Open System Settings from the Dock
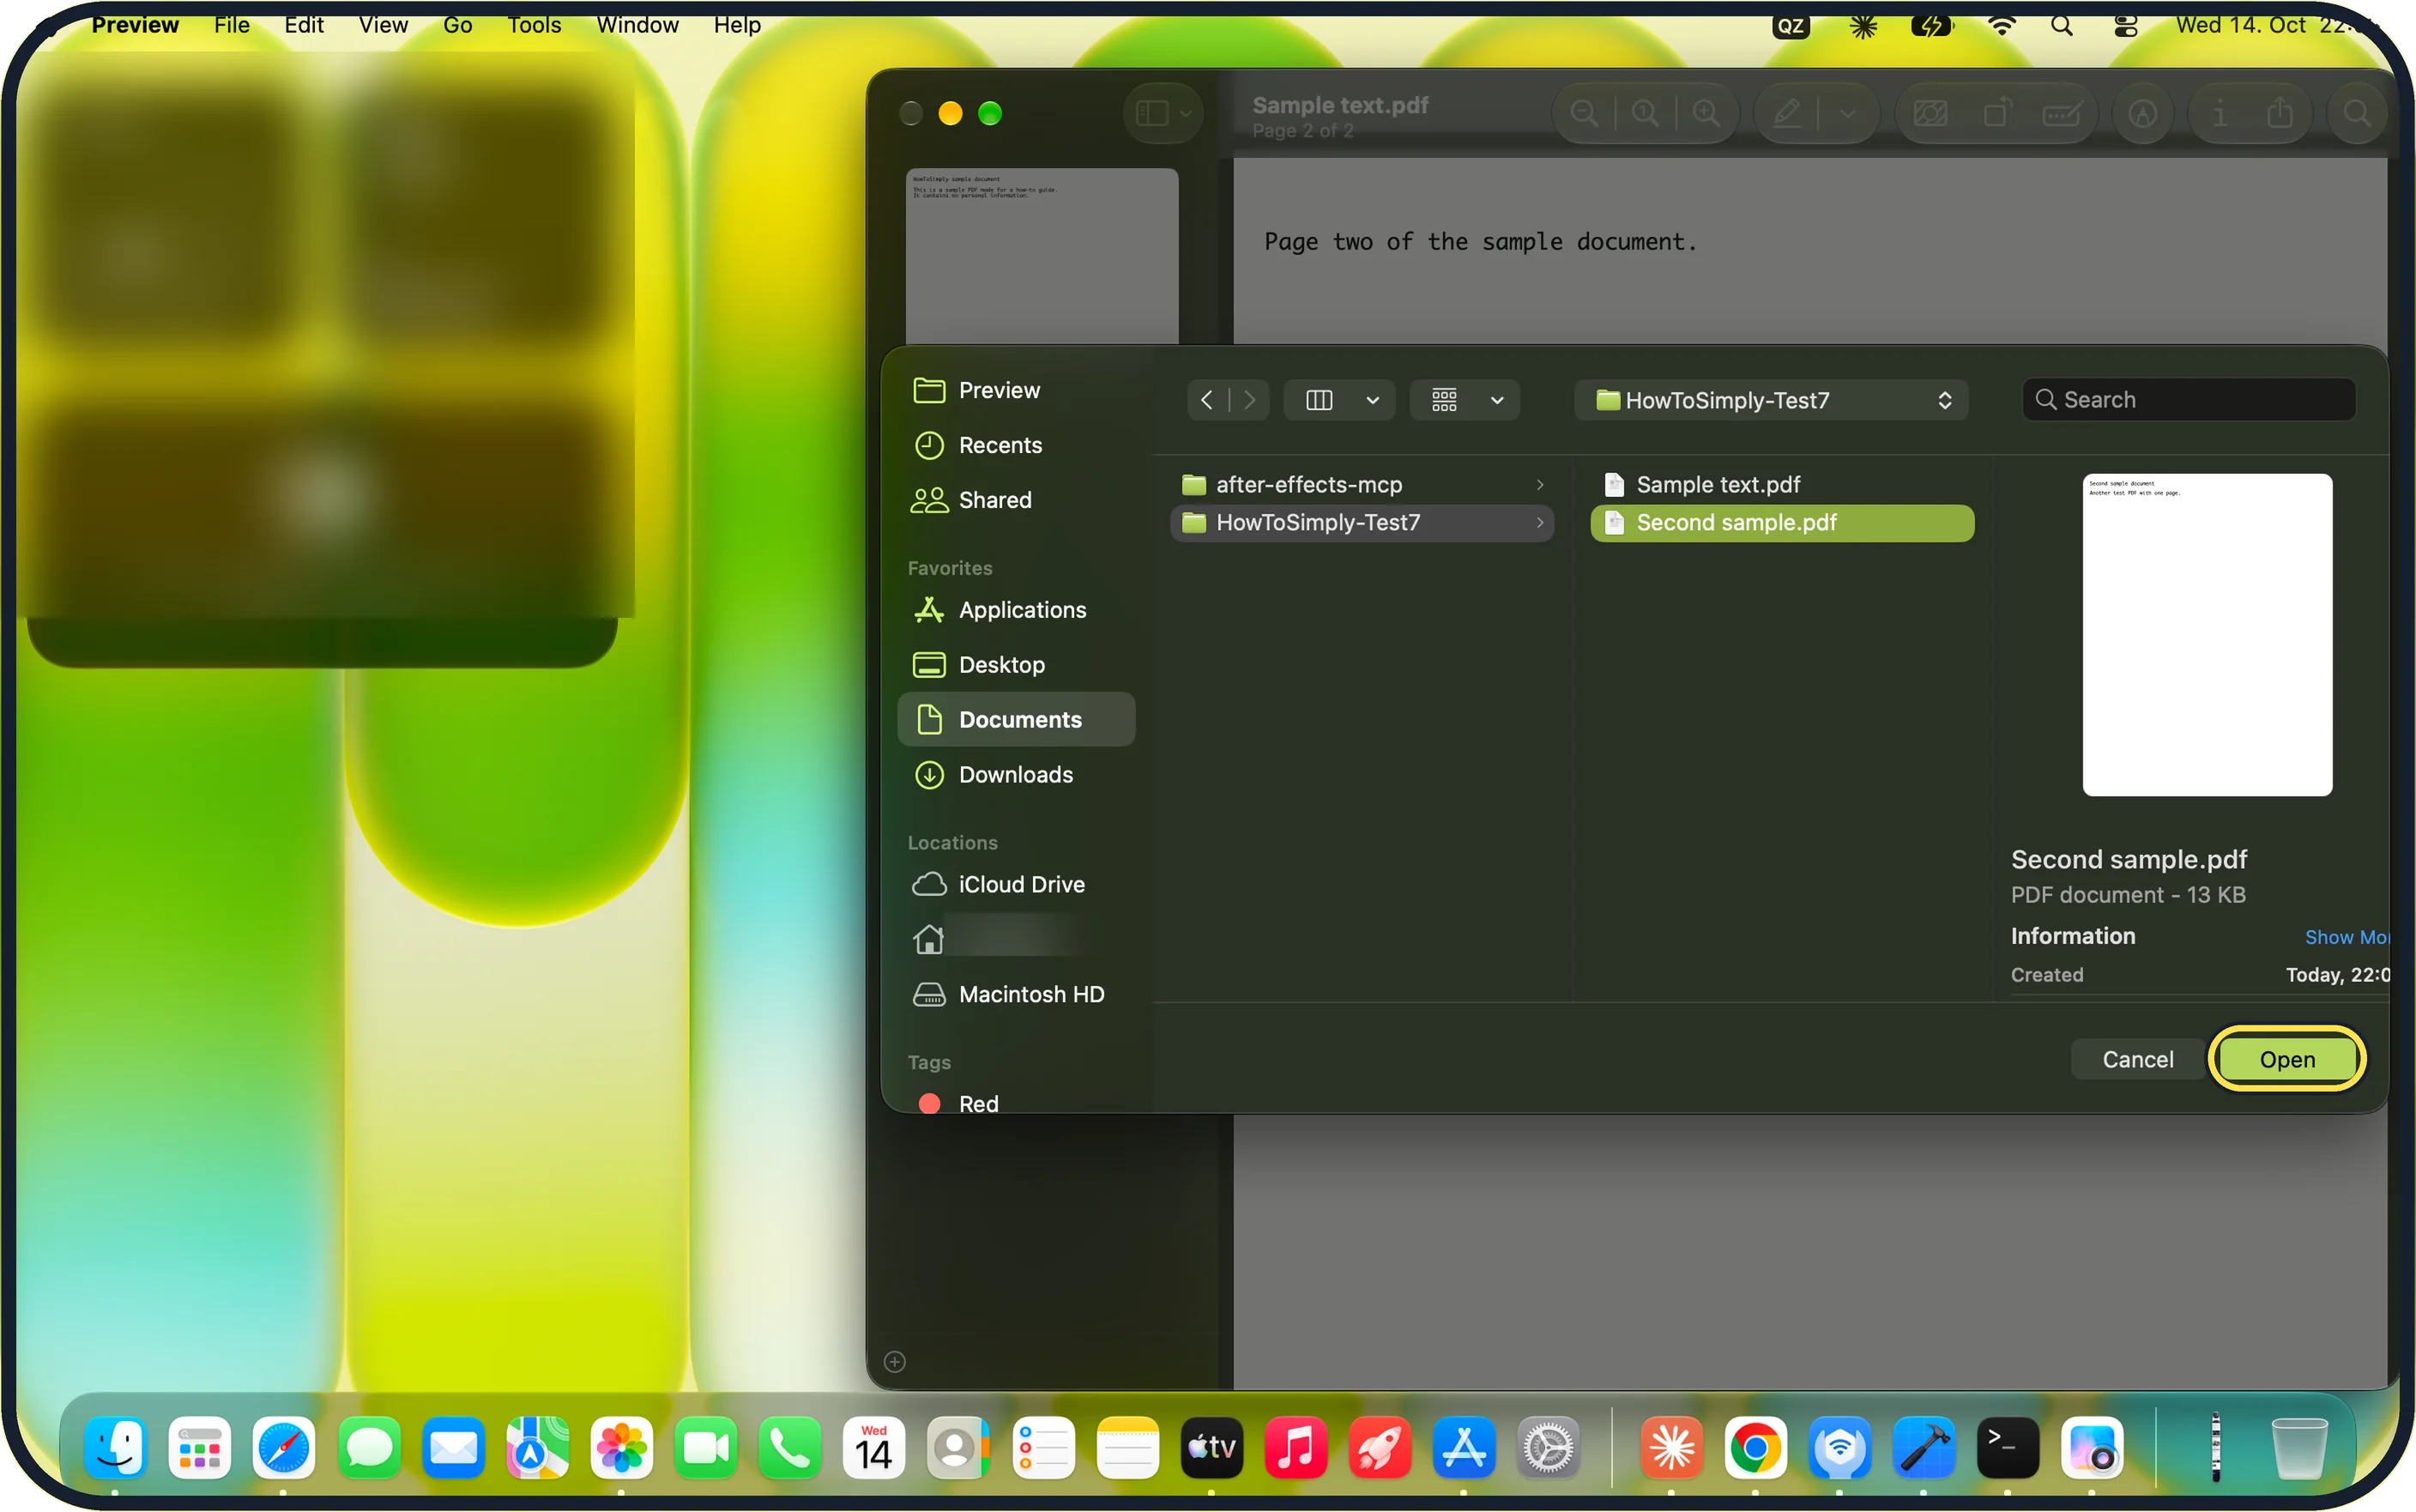 point(1549,1447)
